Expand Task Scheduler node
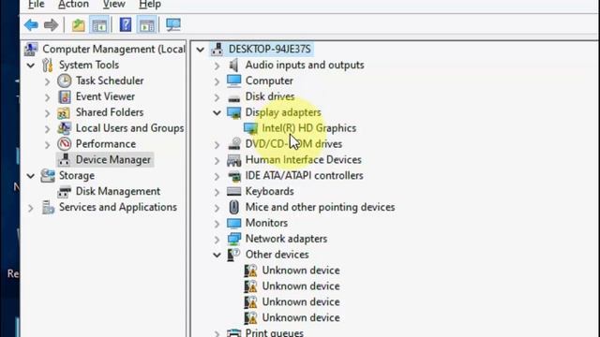600x337 pixels. (x=47, y=81)
